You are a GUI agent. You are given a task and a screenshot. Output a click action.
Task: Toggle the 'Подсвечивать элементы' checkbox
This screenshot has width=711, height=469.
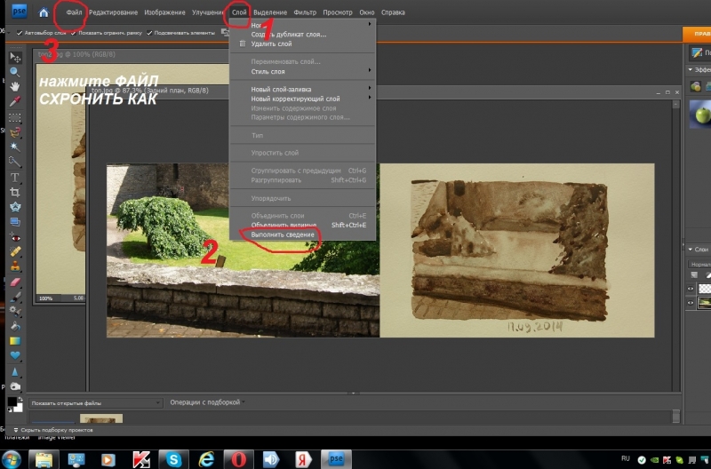coord(150,33)
